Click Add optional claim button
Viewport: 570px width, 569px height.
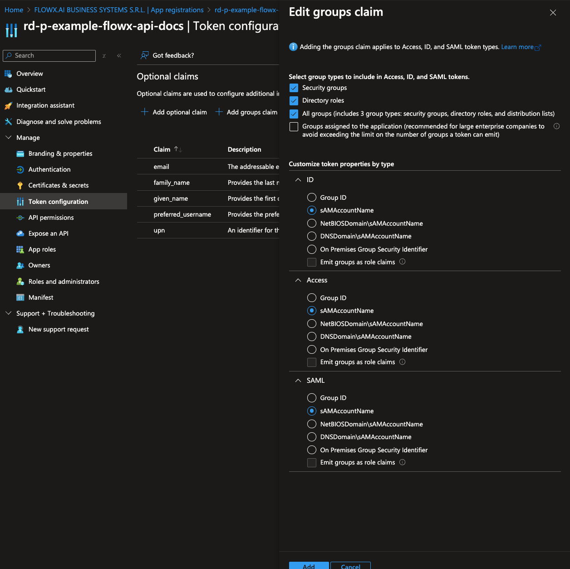coord(174,112)
